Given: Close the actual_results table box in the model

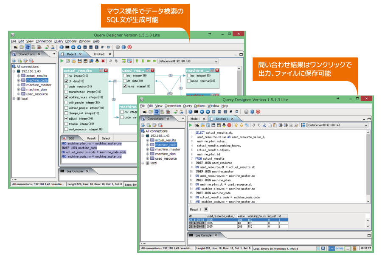Looking at the screenshot, I should click(106, 71).
